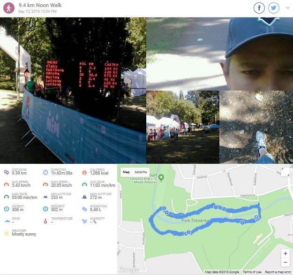Image resolution: width=293 pixels, height=275 pixels.
Task: Open the scoreboard photo thumbnail
Action: coord(73,91)
